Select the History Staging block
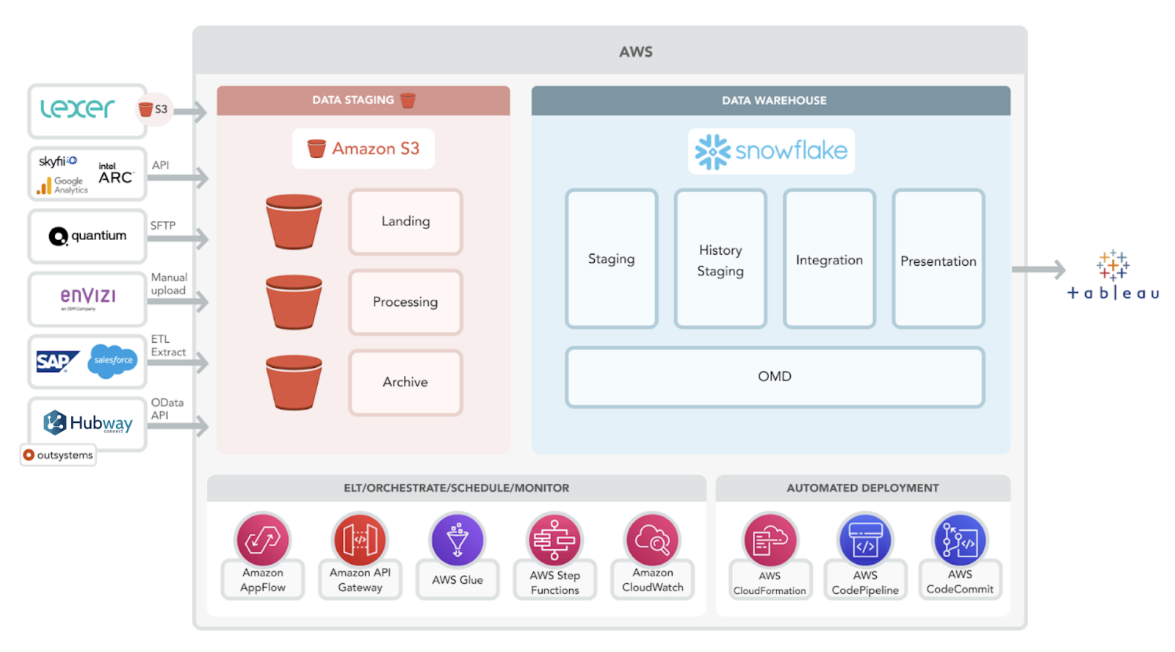Screen dimensions: 1175x652 [720, 259]
